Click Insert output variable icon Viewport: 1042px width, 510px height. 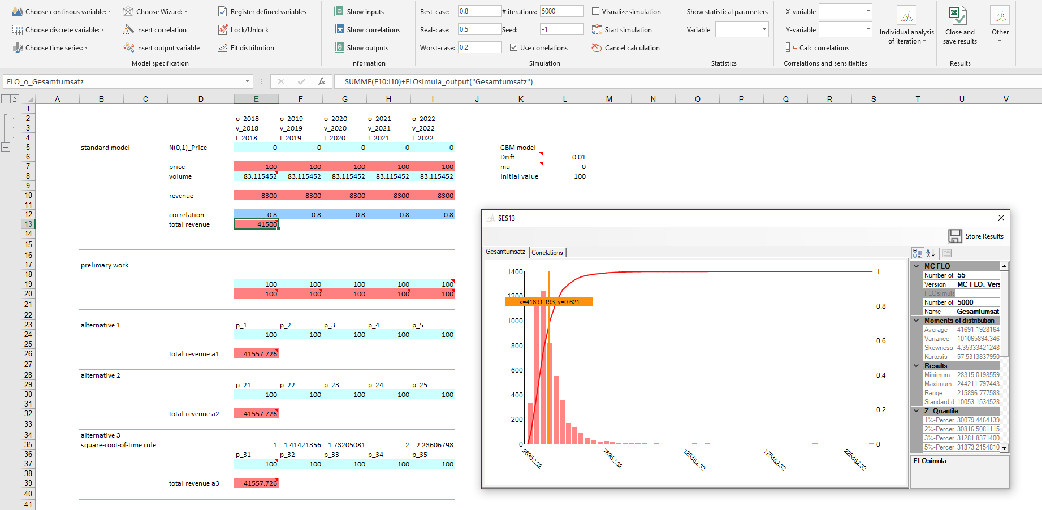point(129,47)
